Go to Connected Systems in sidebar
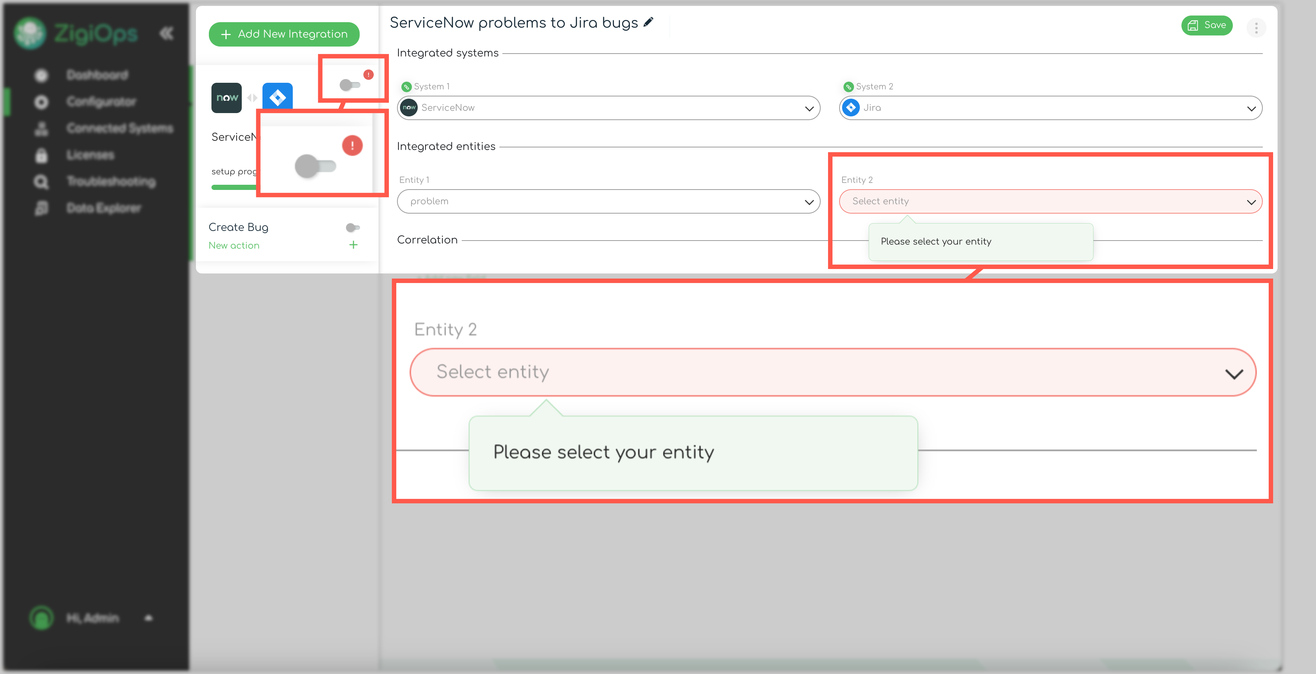Viewport: 1316px width, 674px height. 119,128
